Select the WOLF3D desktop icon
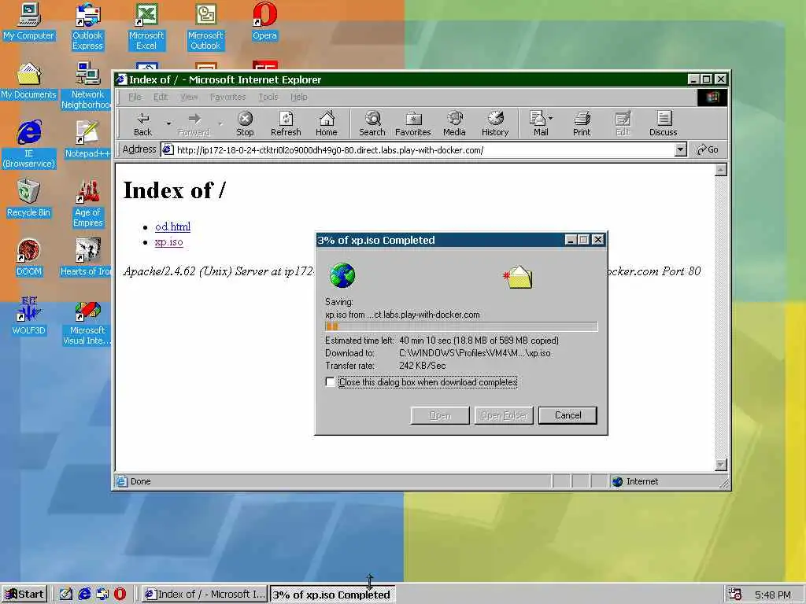The image size is (806, 604). click(x=29, y=316)
